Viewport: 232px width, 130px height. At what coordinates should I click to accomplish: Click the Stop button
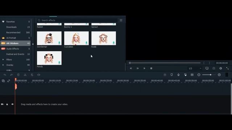151,68
